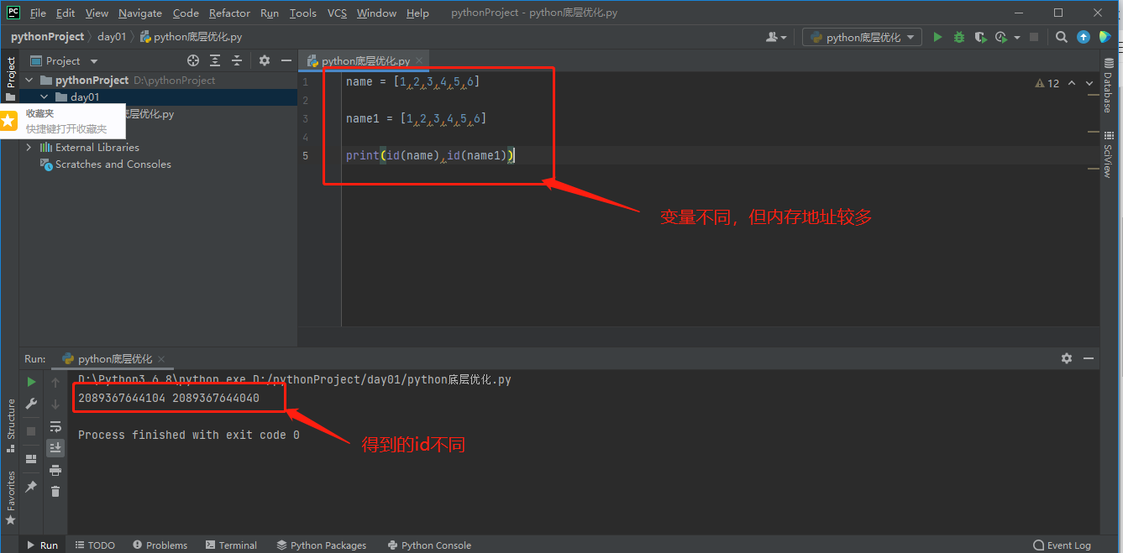Open Search Everywhere magnifier
This screenshot has height=553, width=1123.
click(1062, 37)
